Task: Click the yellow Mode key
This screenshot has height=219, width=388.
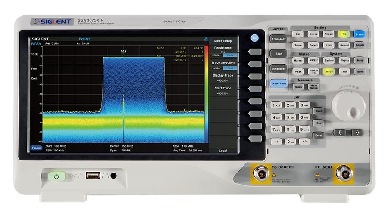Action: click(329, 71)
